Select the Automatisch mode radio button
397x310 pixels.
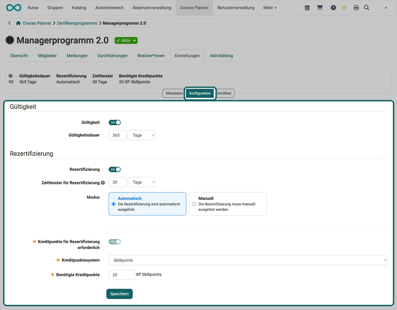click(114, 204)
